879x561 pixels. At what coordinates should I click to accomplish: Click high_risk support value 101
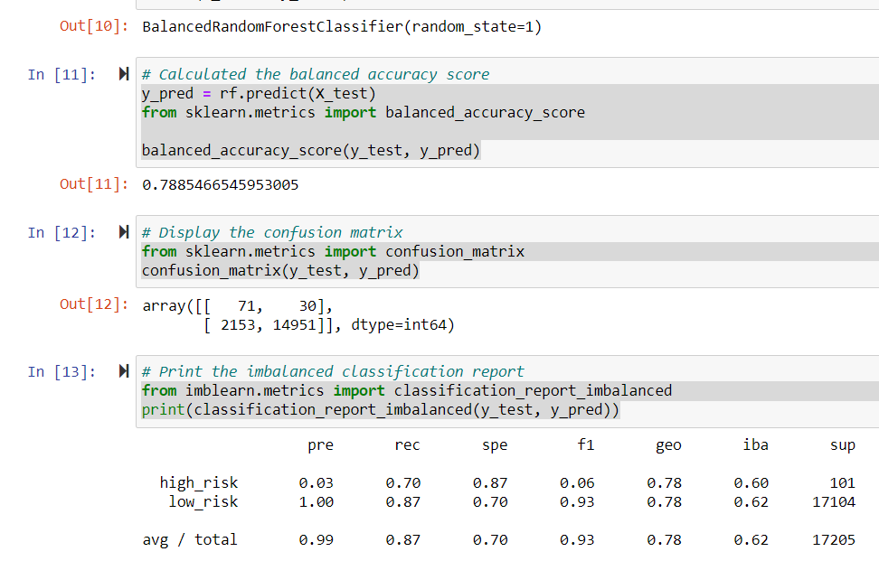(843, 482)
